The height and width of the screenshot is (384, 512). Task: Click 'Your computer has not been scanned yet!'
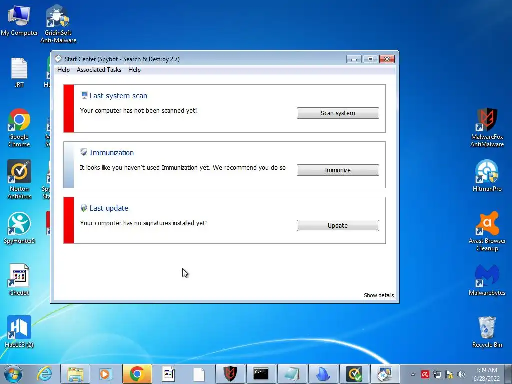[x=139, y=110]
